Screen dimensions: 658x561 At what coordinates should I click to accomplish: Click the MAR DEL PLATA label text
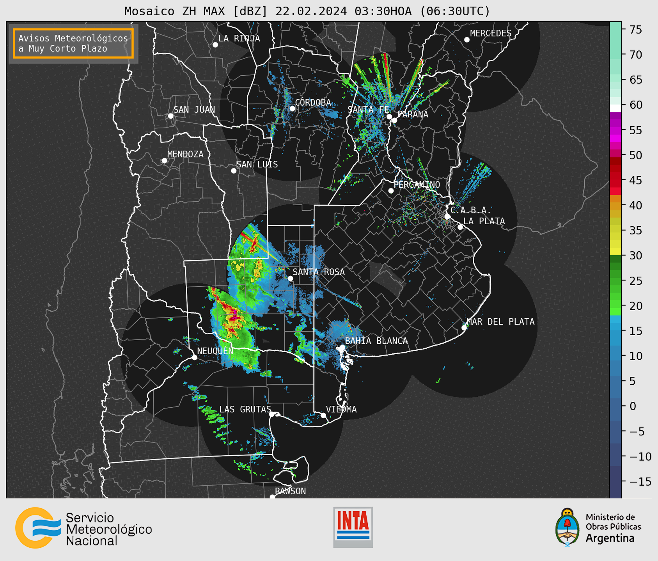[x=500, y=321]
